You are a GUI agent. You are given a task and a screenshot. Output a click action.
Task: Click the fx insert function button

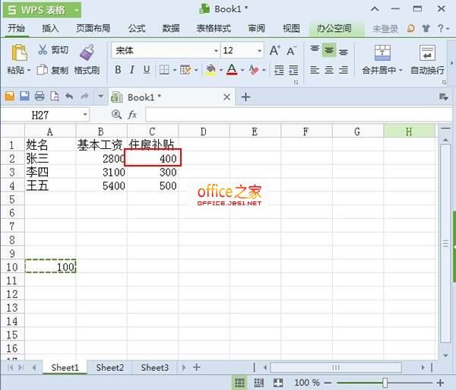tap(132, 115)
